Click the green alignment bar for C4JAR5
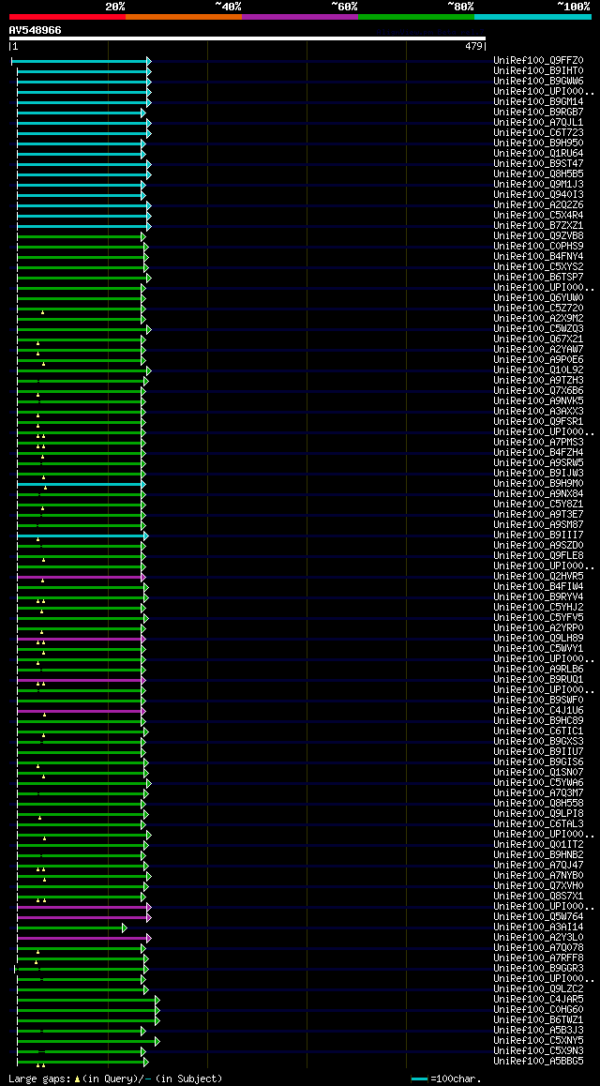This screenshot has height=1086, width=600. pos(88,1000)
